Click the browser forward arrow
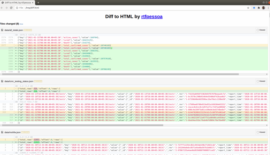Image resolution: width=270 pixels, height=155 pixels. [6, 8]
